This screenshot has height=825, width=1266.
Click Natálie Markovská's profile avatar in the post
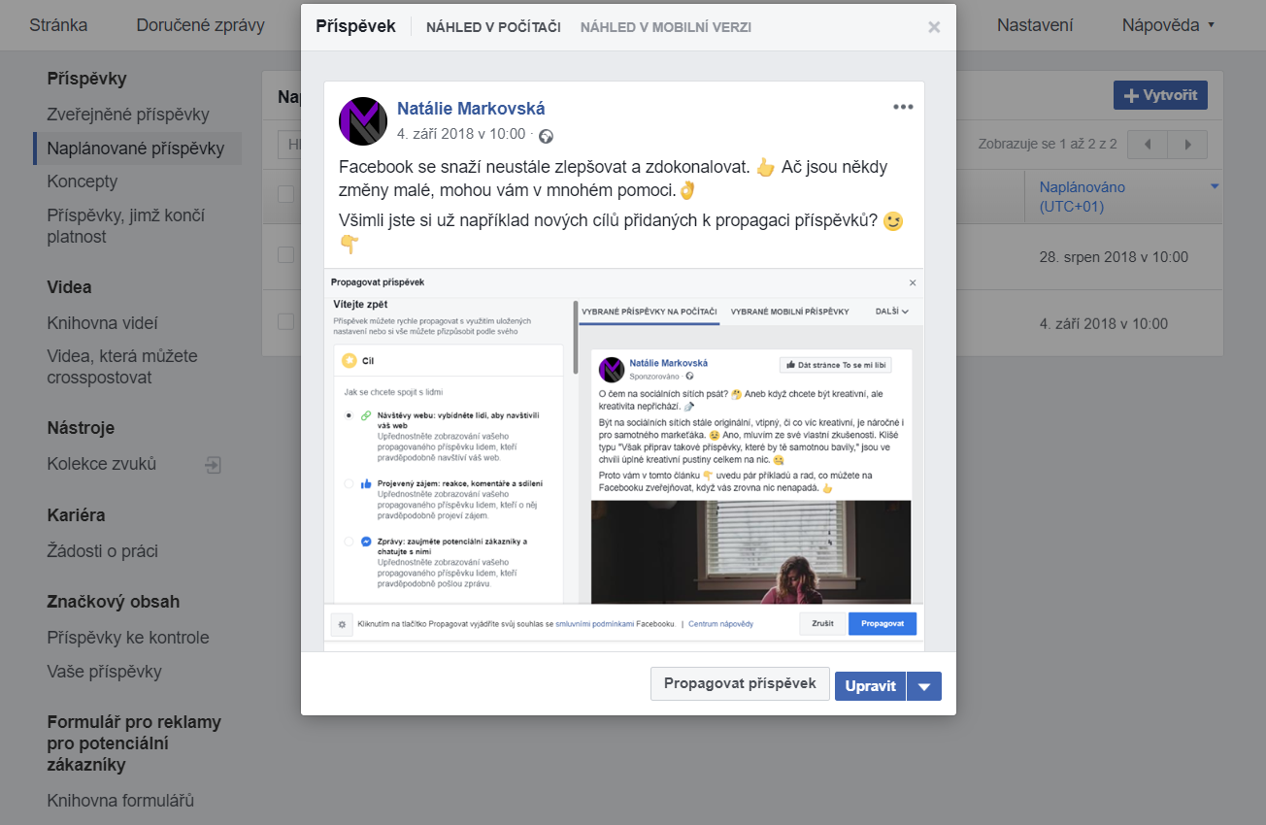[363, 121]
